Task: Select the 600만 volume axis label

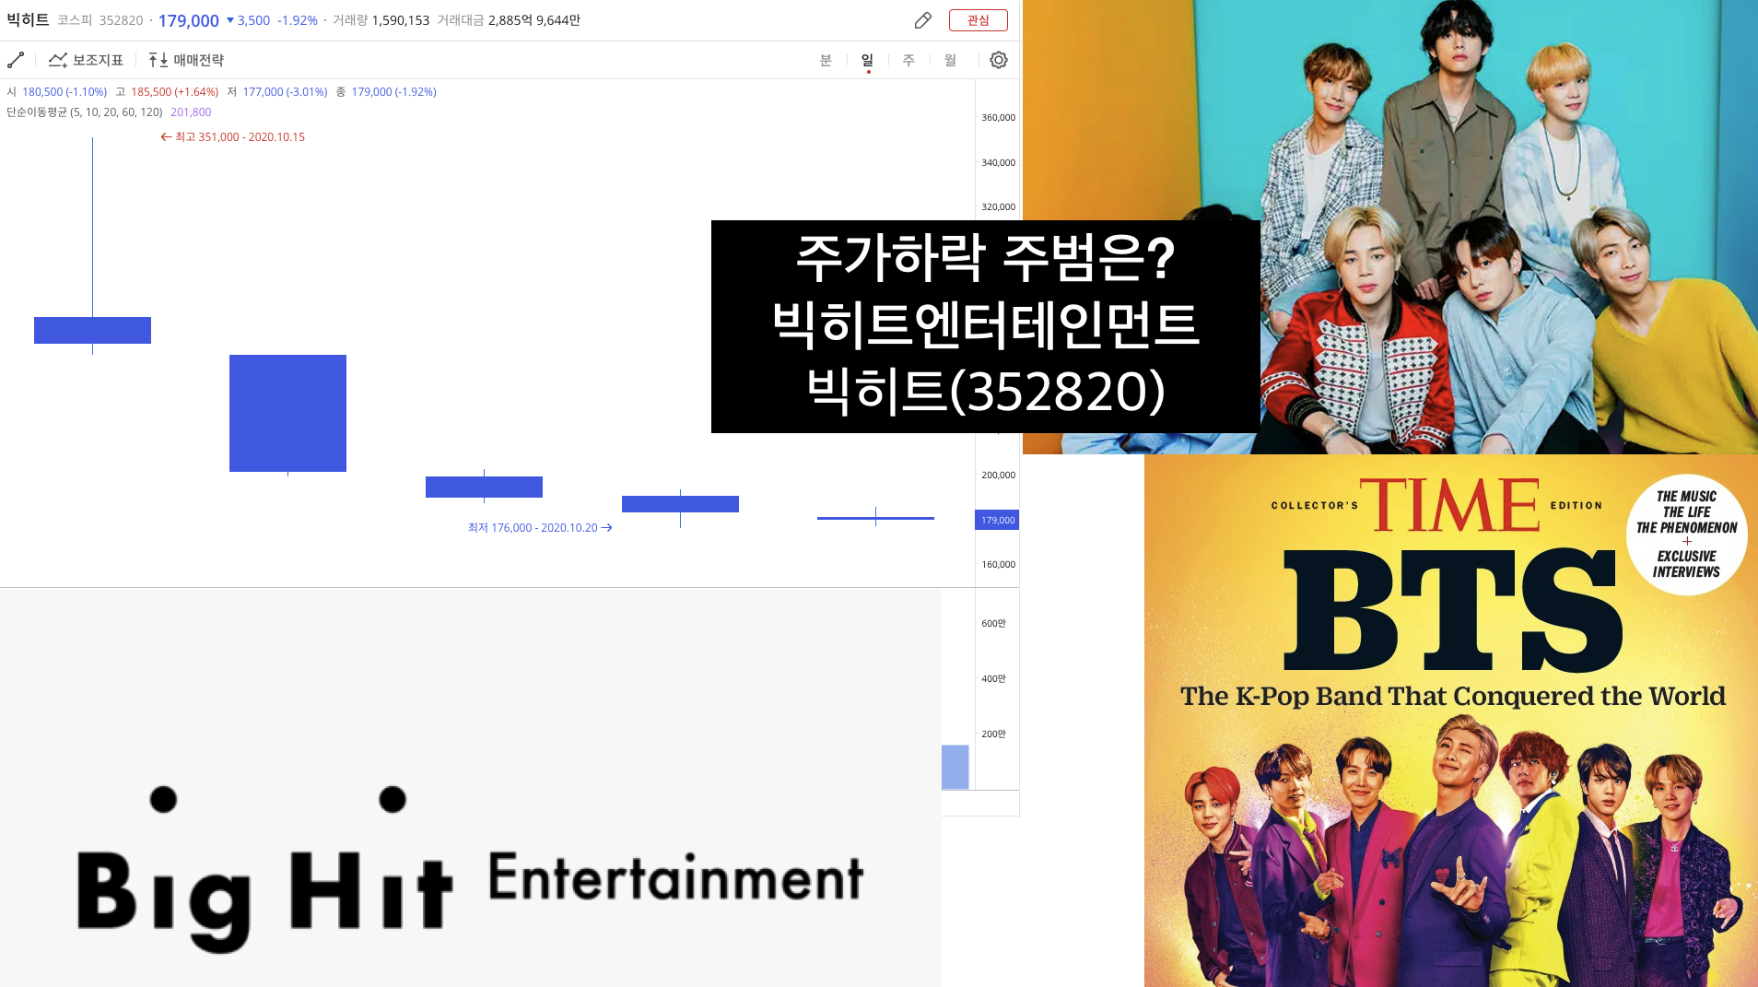Action: click(x=993, y=624)
